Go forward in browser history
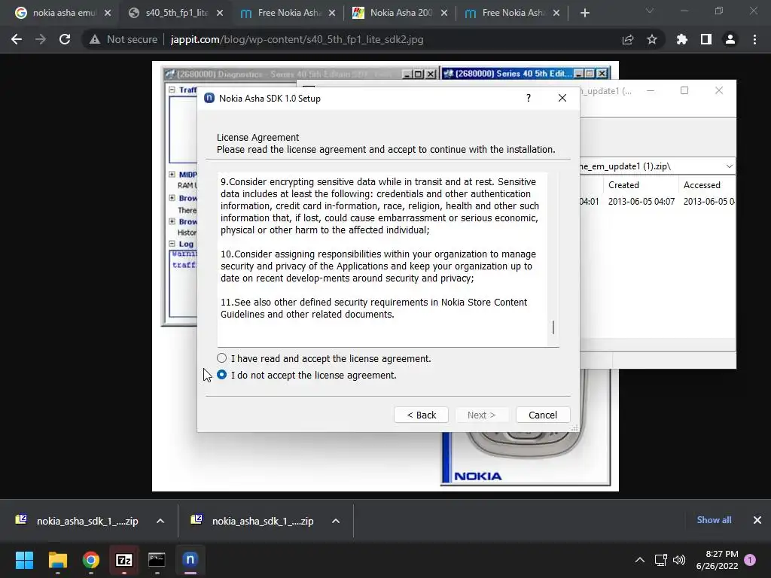The height and width of the screenshot is (578, 771). 41,39
